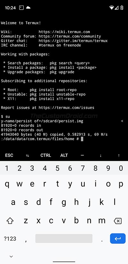The height and width of the screenshot is (264, 128).
Task: Toggle the ALT modifier key
Action: click(64, 155)
